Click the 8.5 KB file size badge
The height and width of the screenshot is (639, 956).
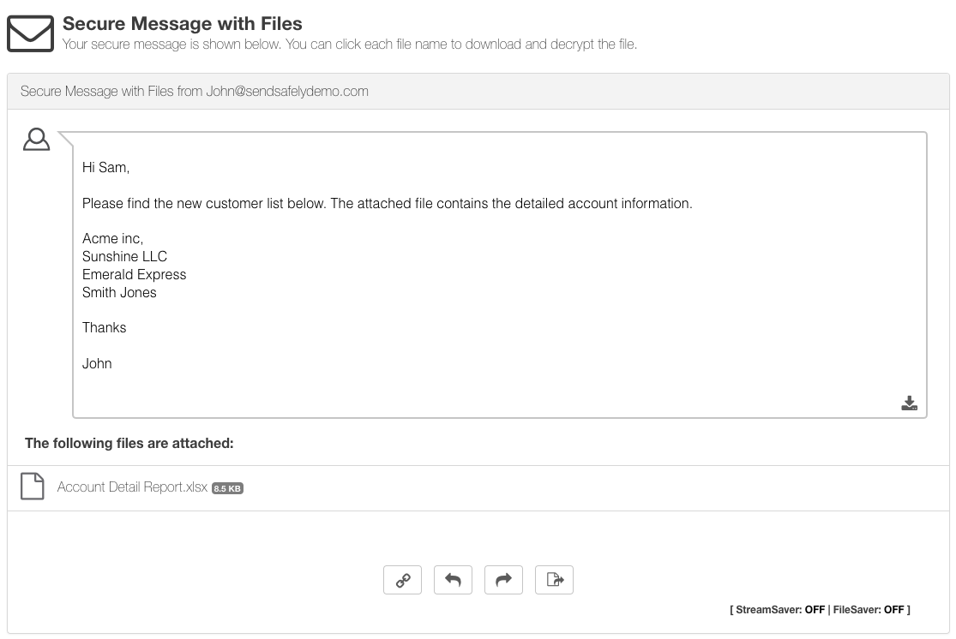[x=226, y=487]
